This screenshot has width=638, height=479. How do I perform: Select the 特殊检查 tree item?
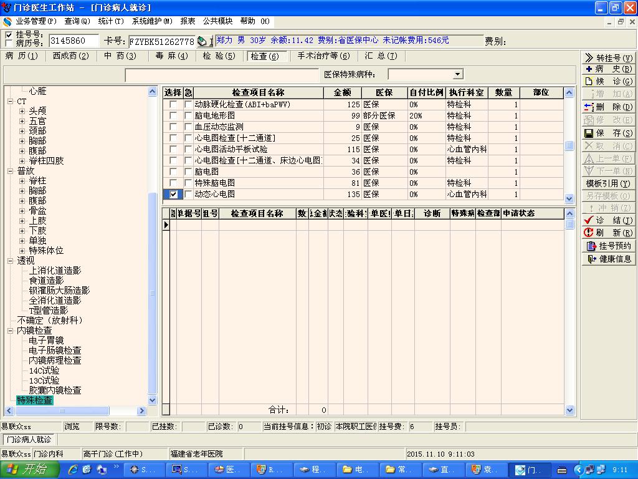[x=35, y=400]
